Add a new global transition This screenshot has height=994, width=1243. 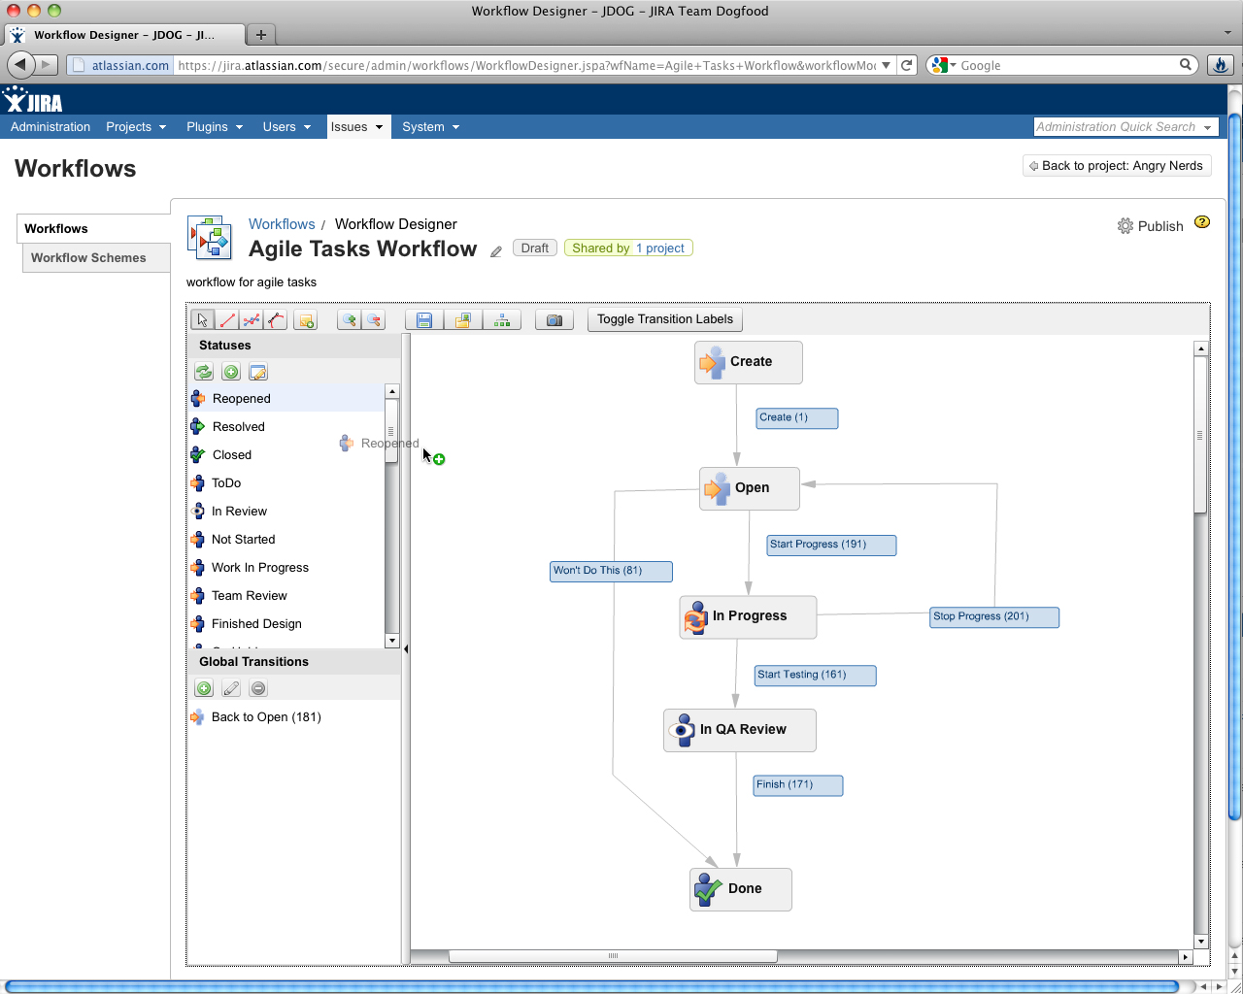click(x=204, y=688)
